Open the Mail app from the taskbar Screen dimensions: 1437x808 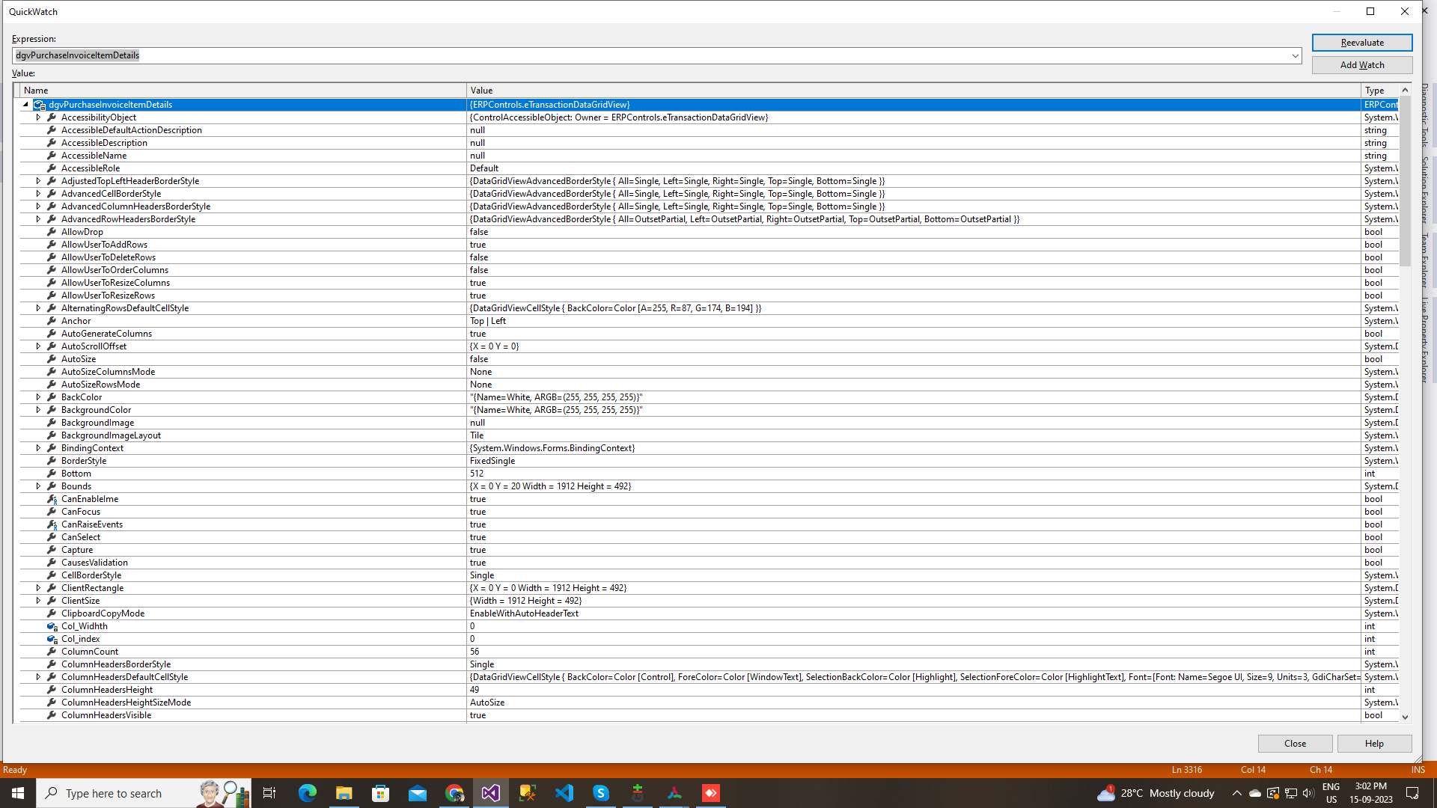coord(417,793)
